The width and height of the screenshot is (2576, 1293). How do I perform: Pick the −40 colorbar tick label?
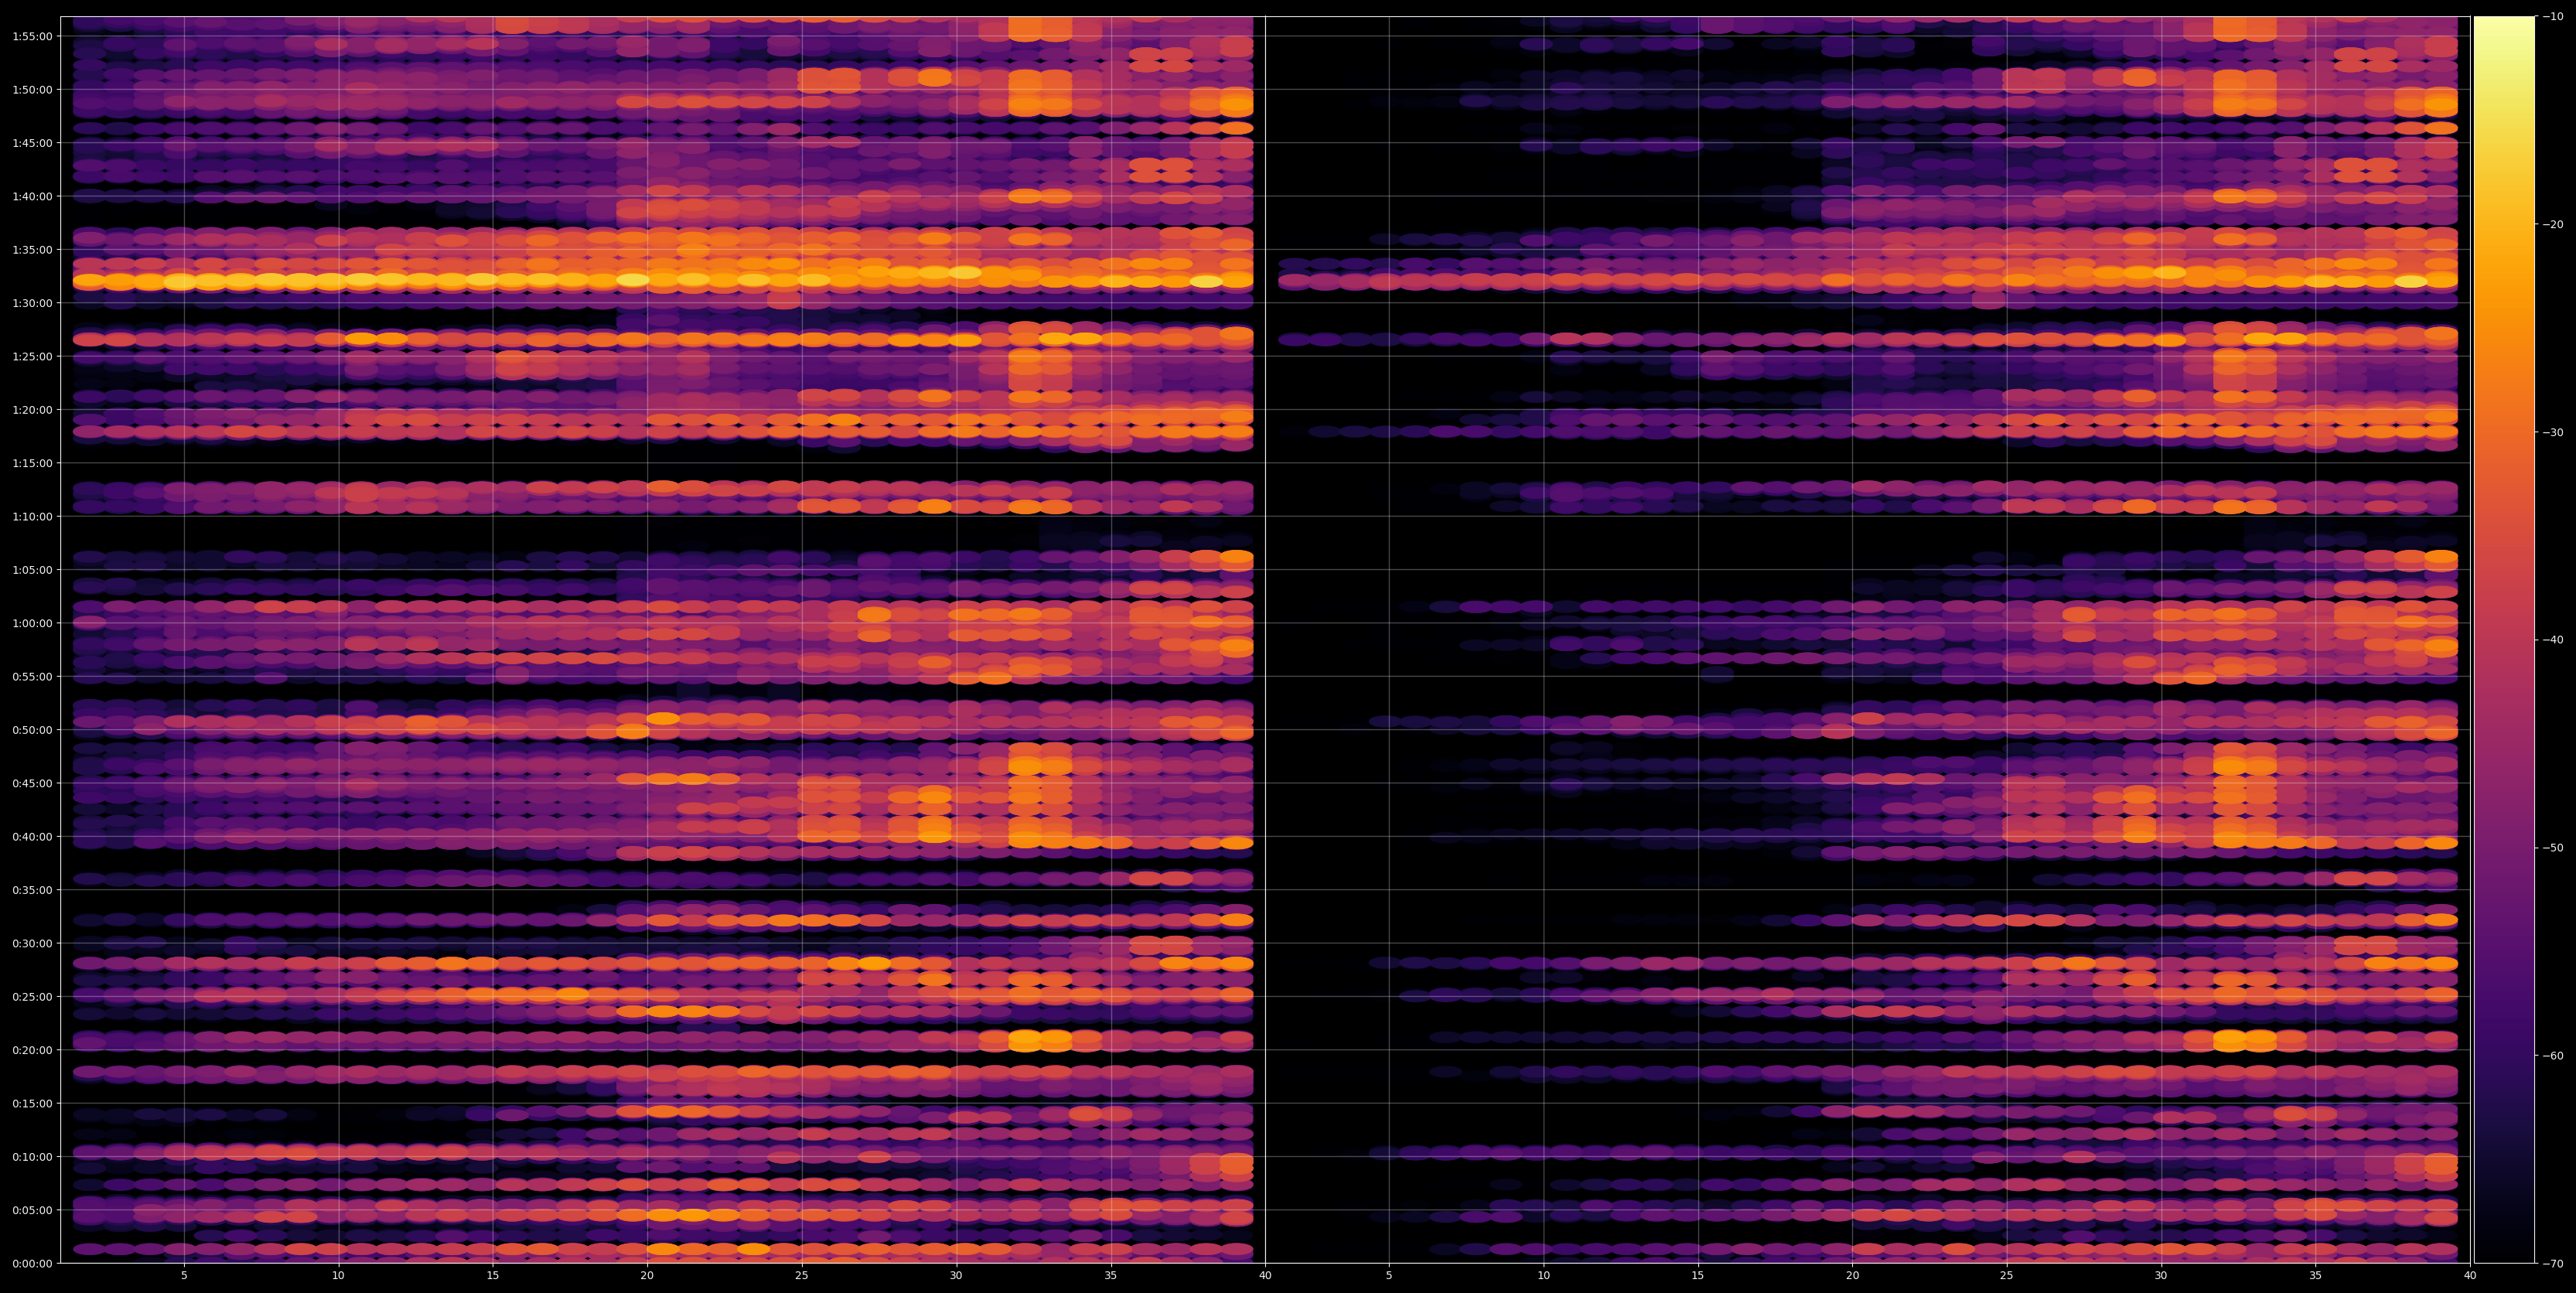[x=2553, y=640]
